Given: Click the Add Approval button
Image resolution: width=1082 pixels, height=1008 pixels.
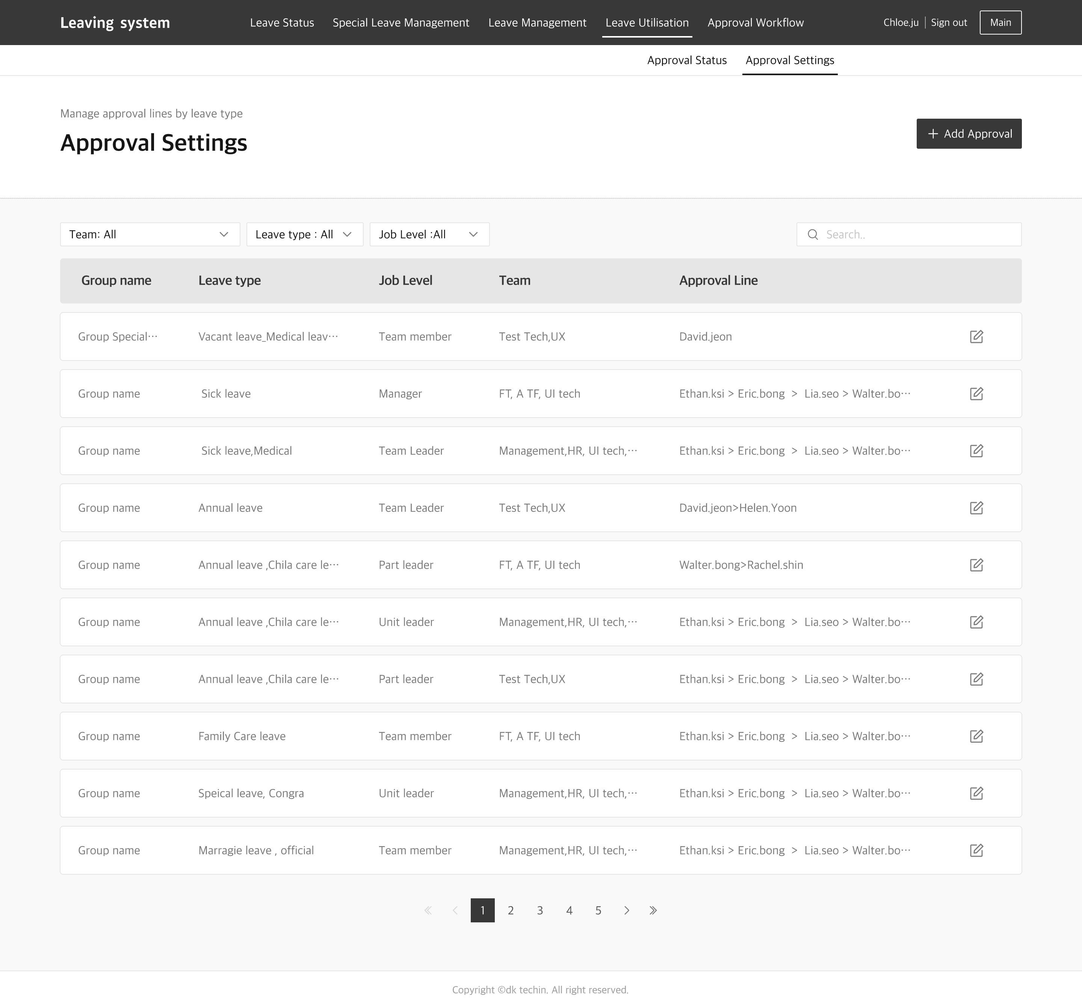Looking at the screenshot, I should [968, 134].
